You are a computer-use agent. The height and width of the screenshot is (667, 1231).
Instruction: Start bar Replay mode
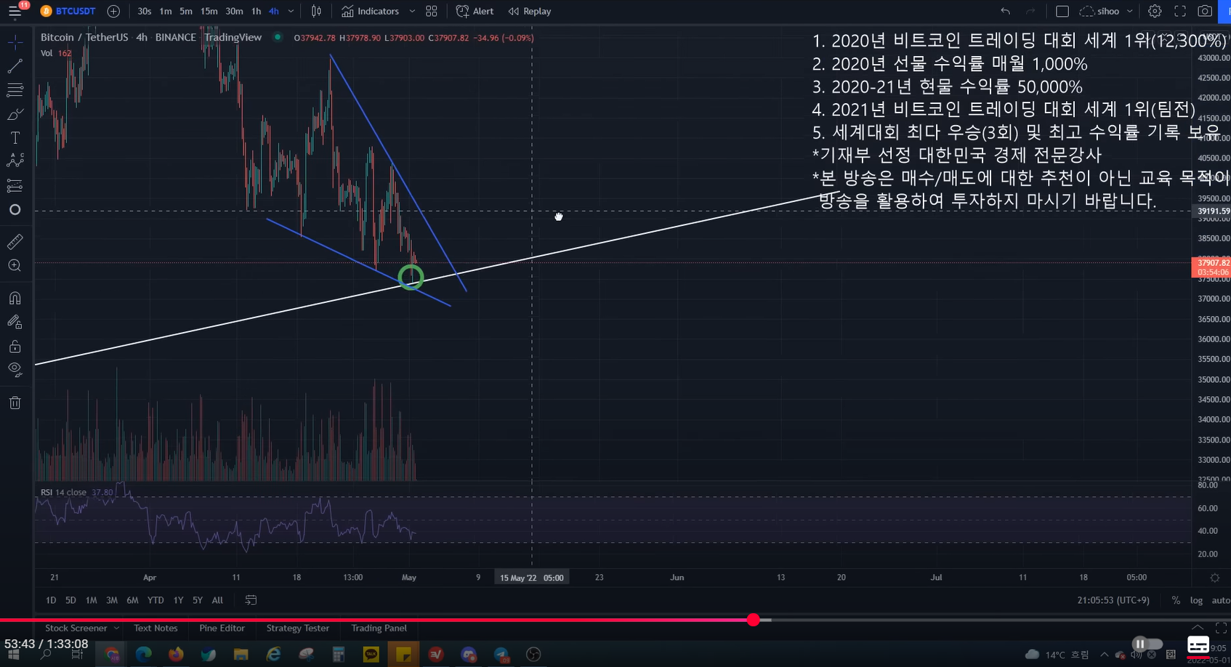(530, 12)
